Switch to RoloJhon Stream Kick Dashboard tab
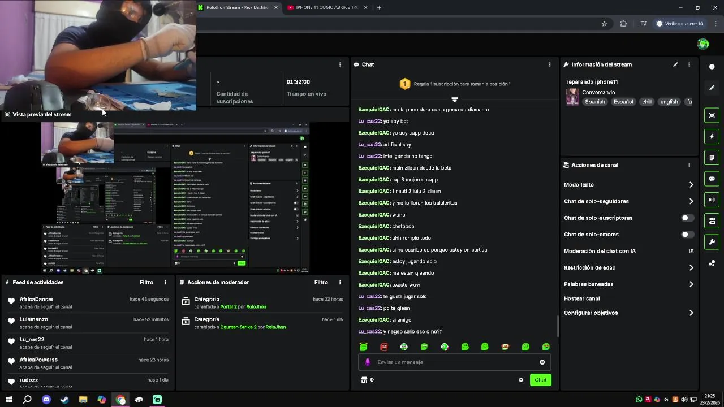This screenshot has height=407, width=724. pyautogui.click(x=238, y=7)
